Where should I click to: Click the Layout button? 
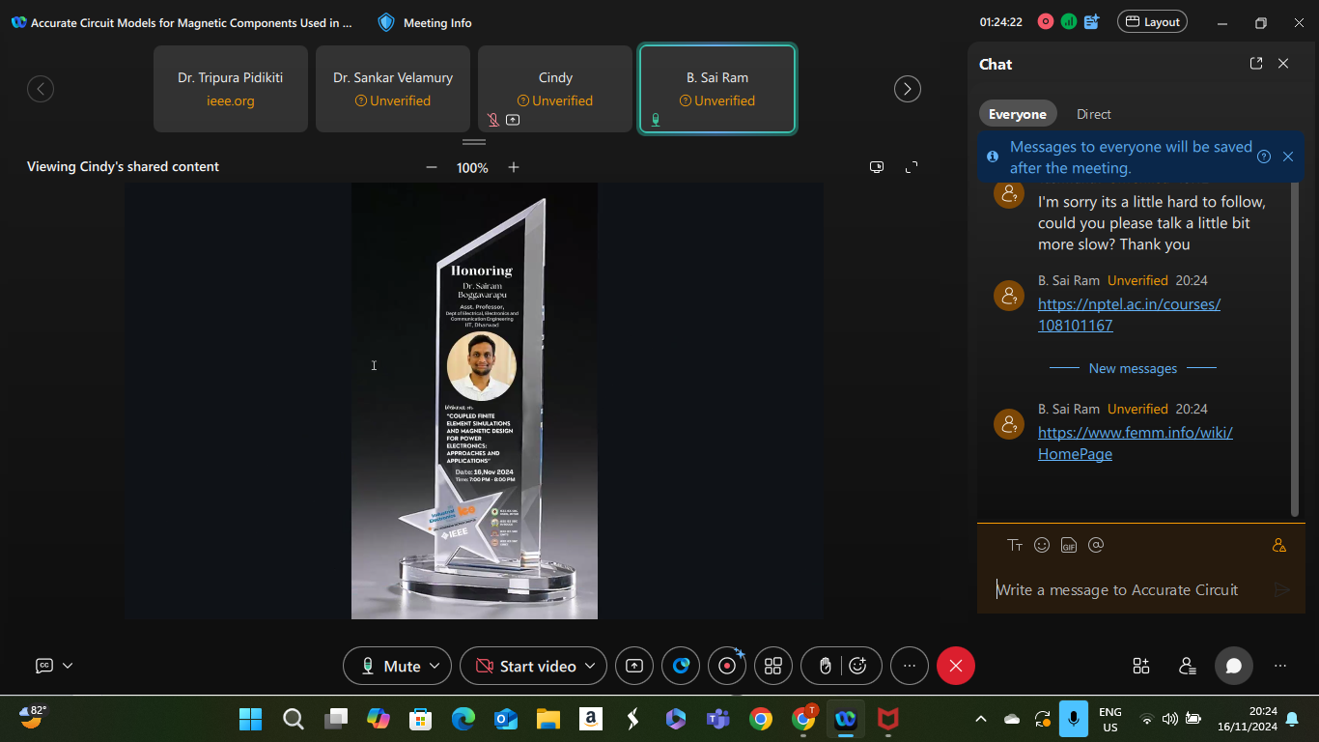coord(1152,22)
